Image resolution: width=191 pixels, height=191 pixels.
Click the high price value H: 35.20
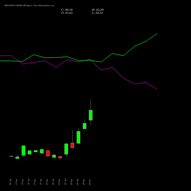click(x=98, y=10)
